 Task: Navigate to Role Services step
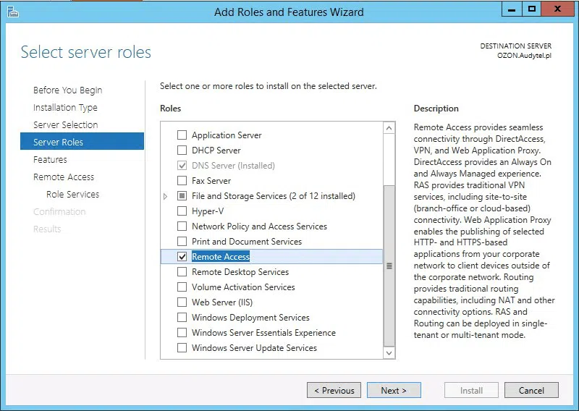72,195
